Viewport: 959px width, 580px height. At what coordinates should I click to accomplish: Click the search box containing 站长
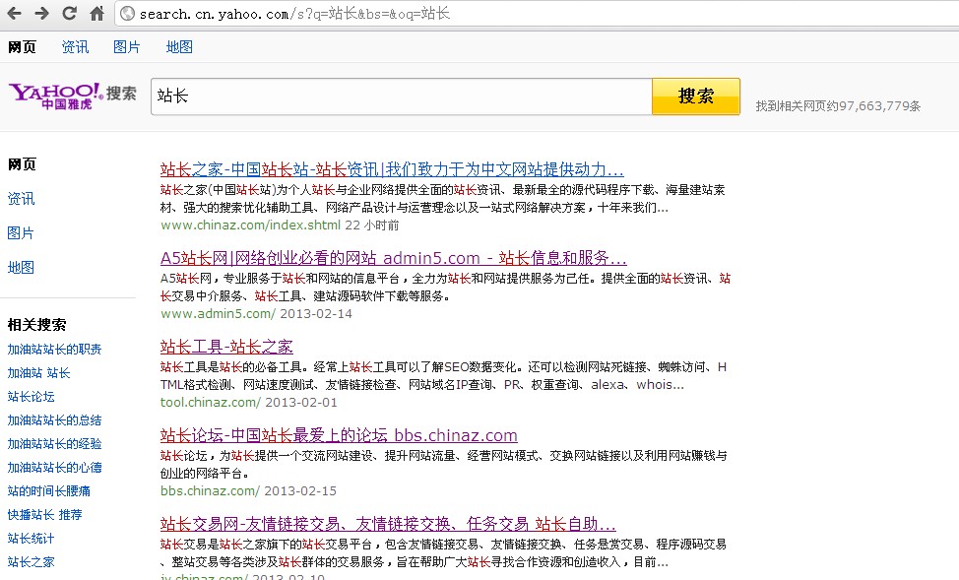coord(400,97)
